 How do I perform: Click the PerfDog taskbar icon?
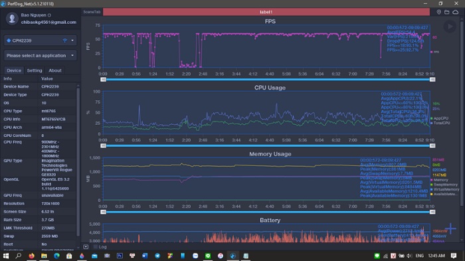pos(233,256)
